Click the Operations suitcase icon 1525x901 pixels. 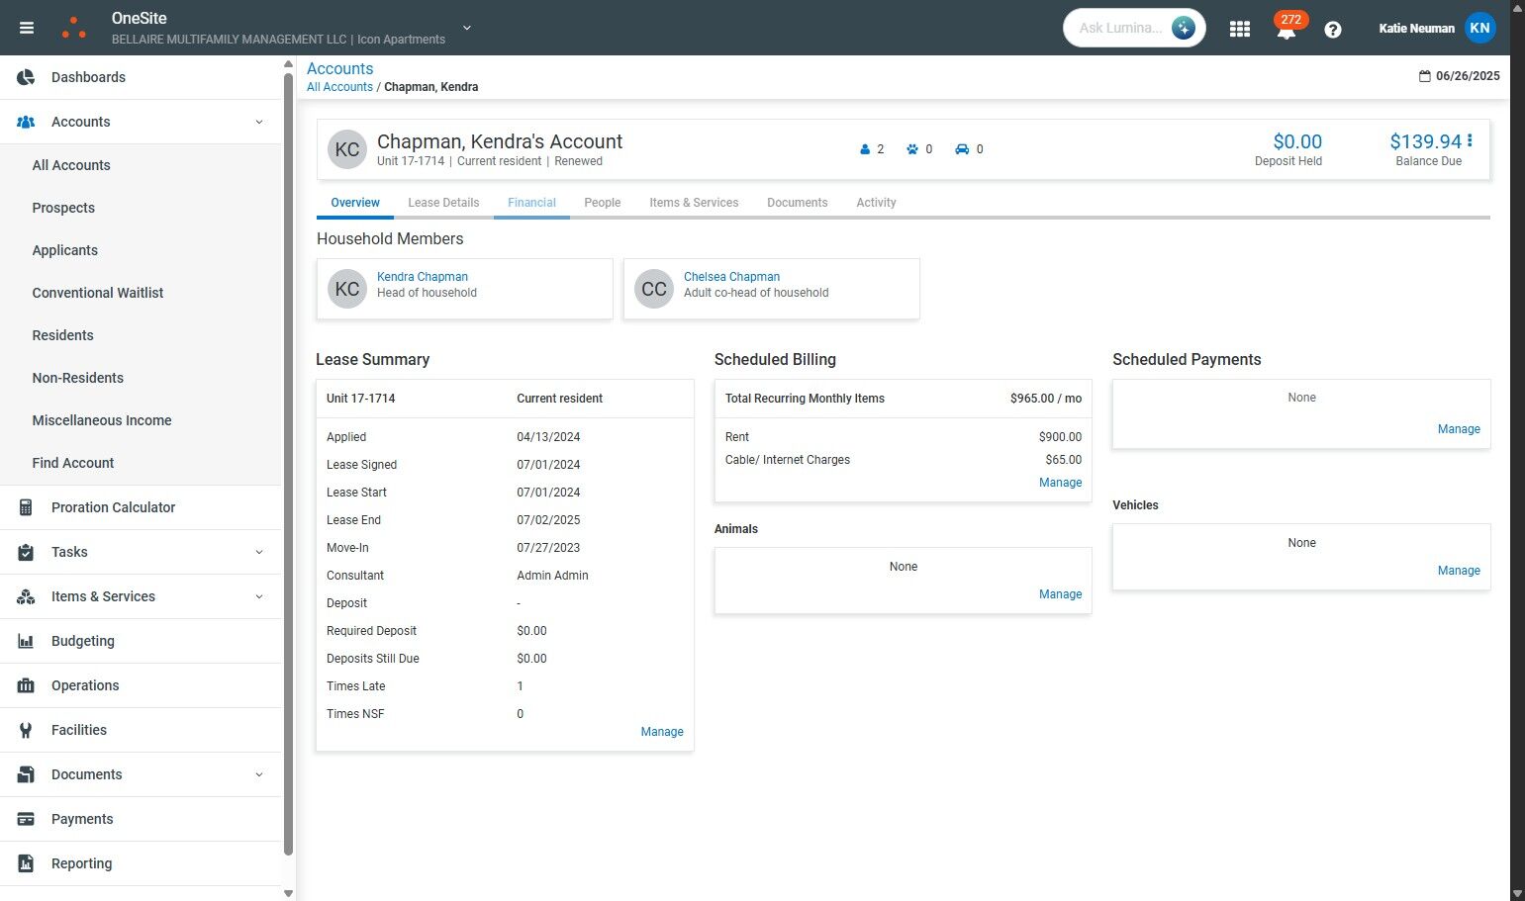pos(27,685)
